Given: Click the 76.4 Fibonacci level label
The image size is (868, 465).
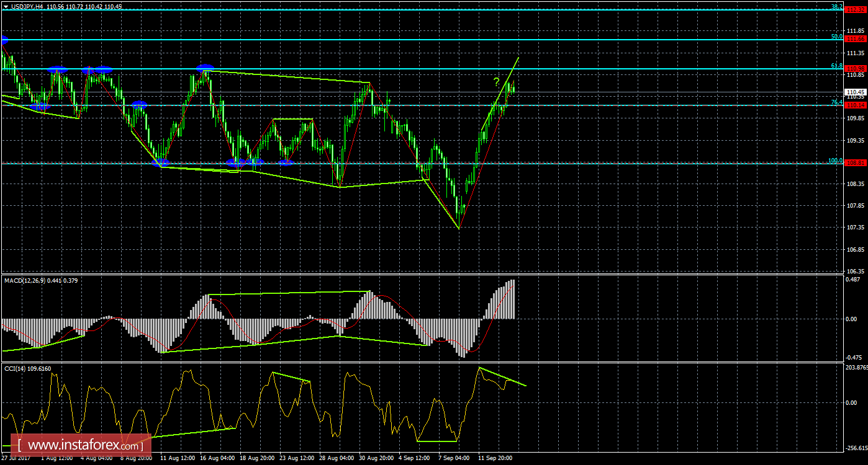Looking at the screenshot, I should tap(836, 102).
